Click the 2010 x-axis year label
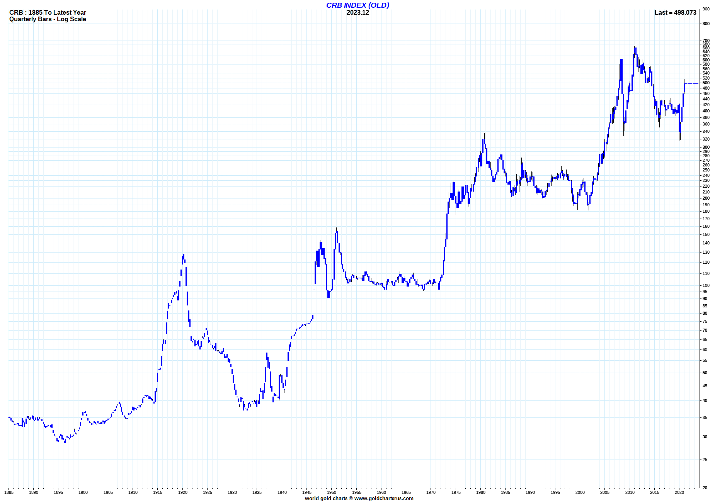The image size is (715, 502). click(x=630, y=492)
